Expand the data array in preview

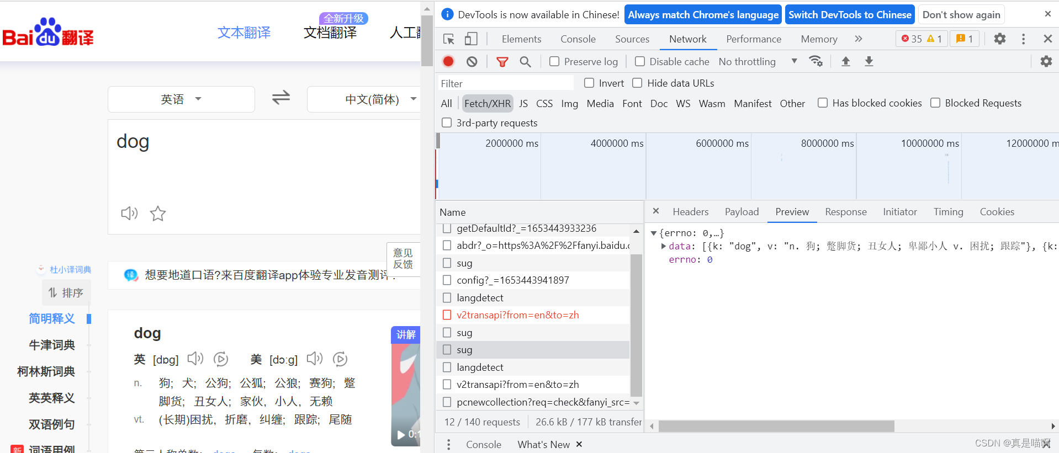pyautogui.click(x=664, y=246)
